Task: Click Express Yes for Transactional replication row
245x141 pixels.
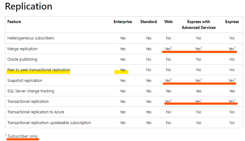Action: tap(232, 101)
